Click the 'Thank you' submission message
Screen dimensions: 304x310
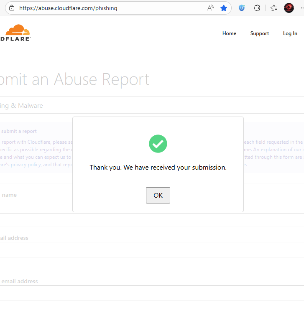(158, 168)
